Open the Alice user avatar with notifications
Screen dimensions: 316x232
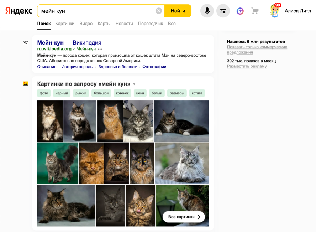(x=275, y=11)
